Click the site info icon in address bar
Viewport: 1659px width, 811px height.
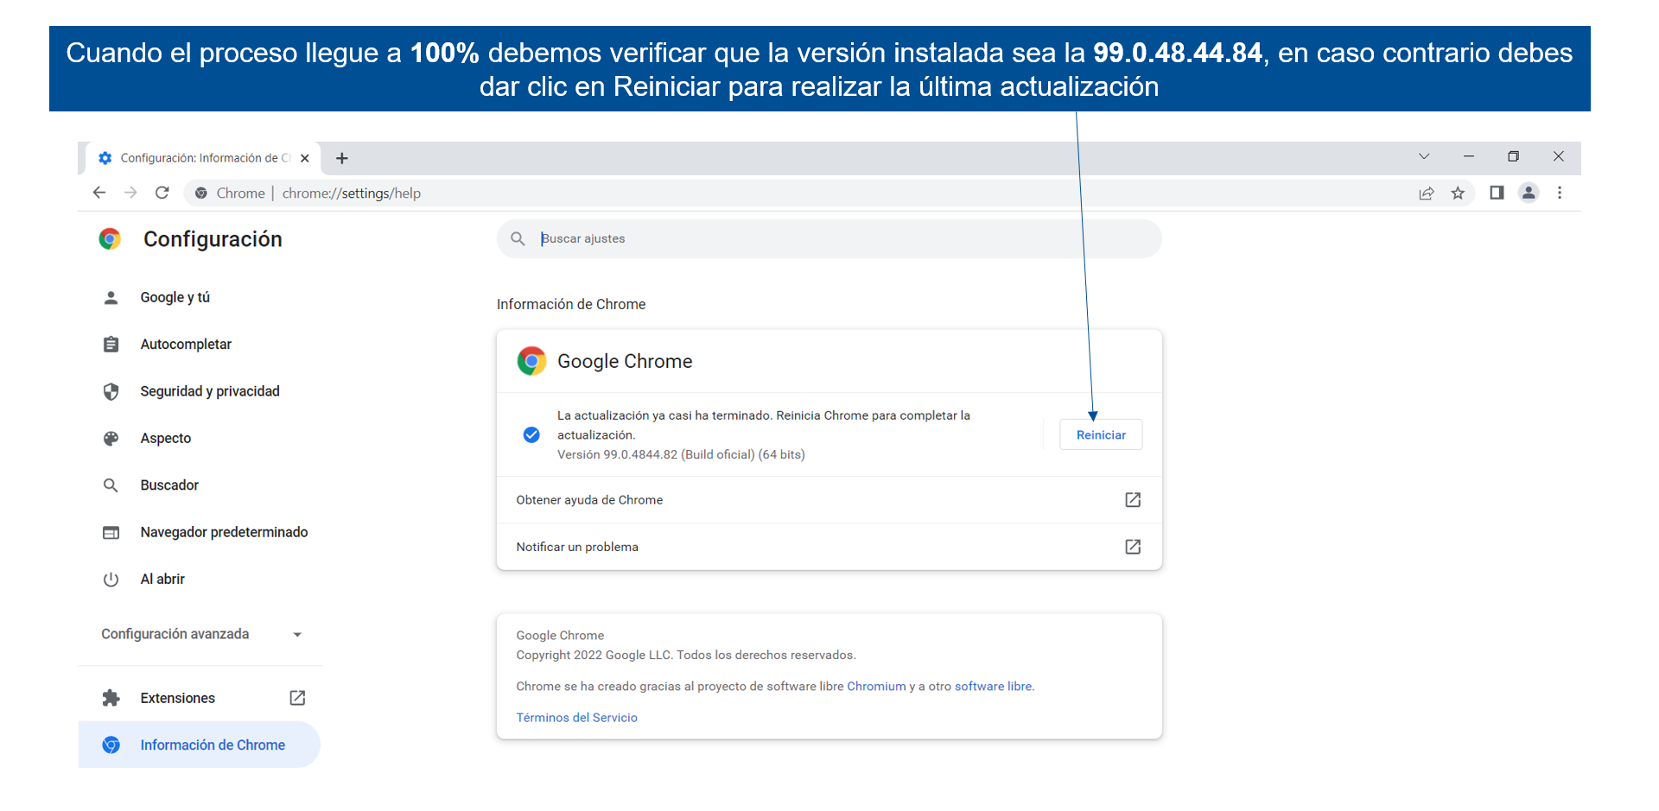tap(200, 193)
